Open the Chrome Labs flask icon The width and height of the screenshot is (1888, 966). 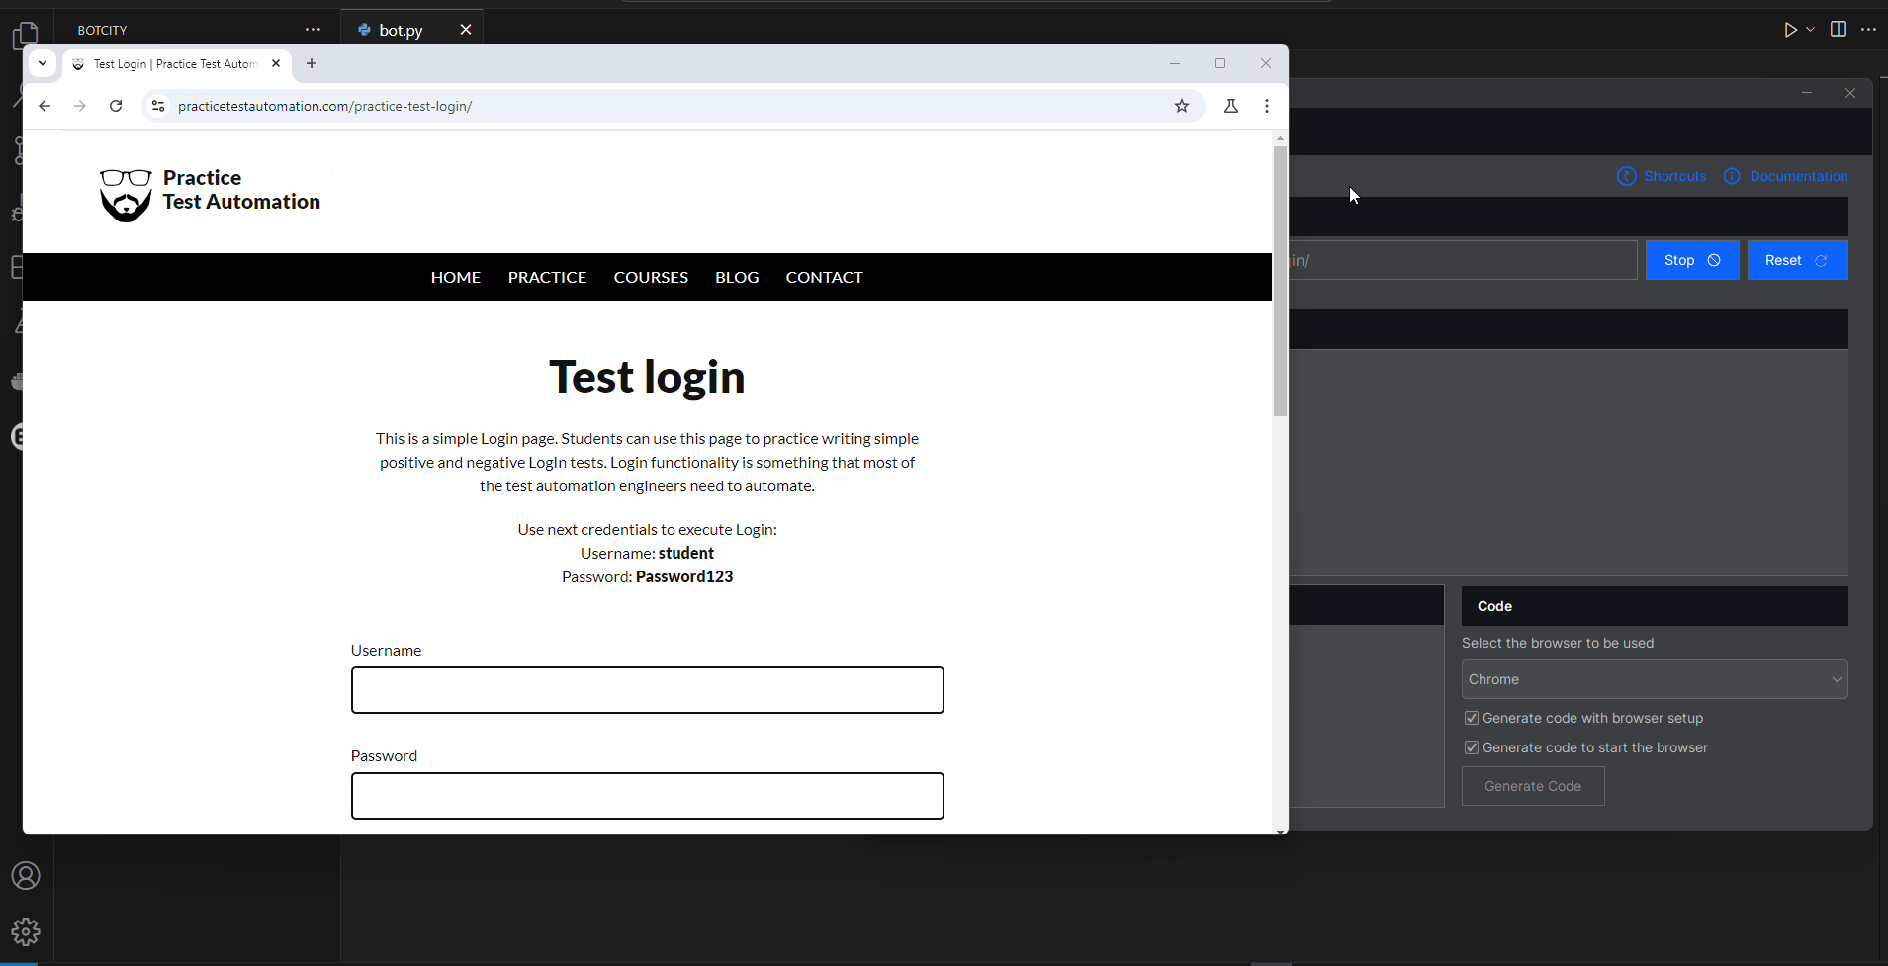point(1231,106)
